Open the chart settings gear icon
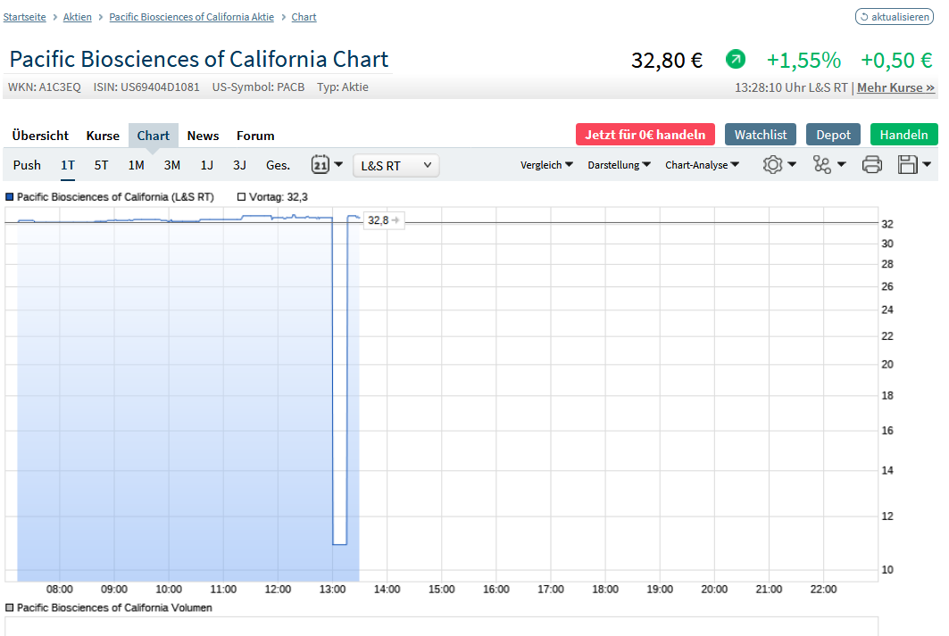Viewport: 949px width, 636px height. (773, 165)
